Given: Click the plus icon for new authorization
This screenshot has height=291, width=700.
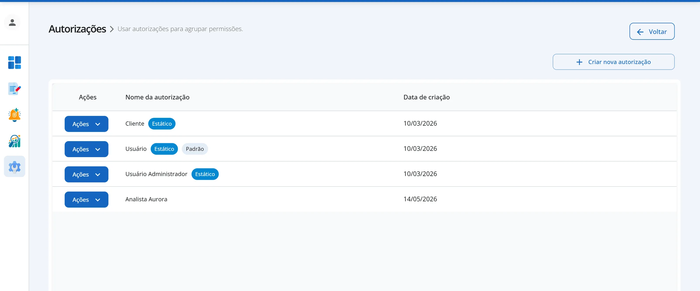Looking at the screenshot, I should click(579, 62).
